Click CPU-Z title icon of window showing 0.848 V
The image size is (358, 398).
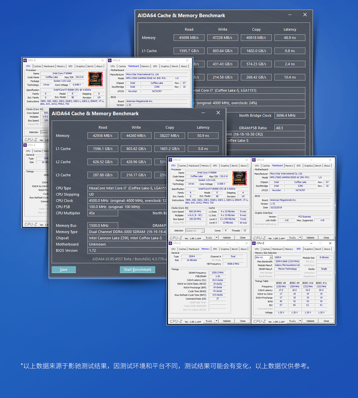pos(25,61)
